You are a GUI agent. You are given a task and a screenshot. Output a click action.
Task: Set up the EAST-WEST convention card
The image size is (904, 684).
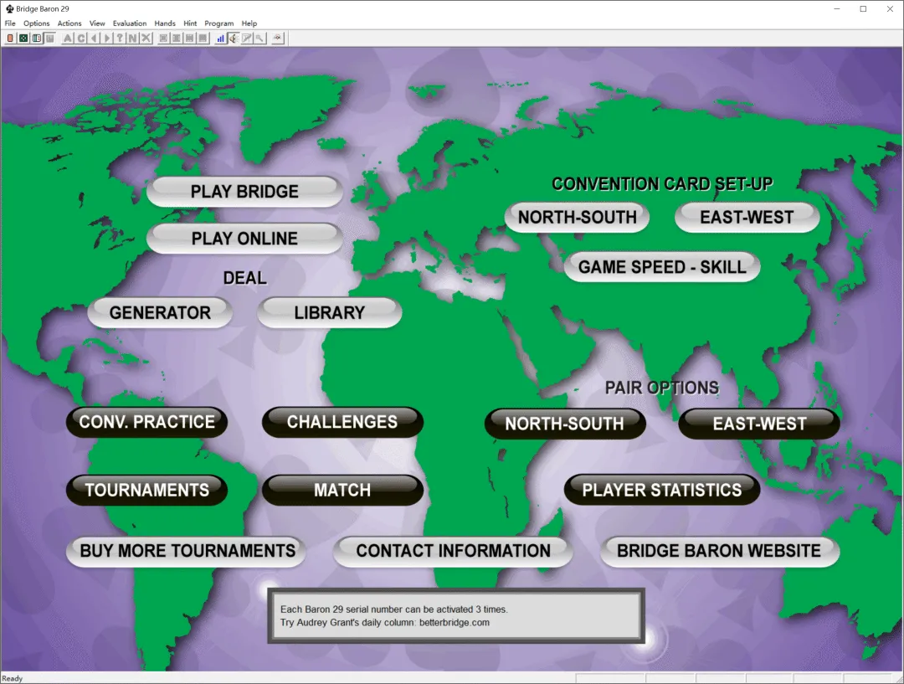(747, 218)
